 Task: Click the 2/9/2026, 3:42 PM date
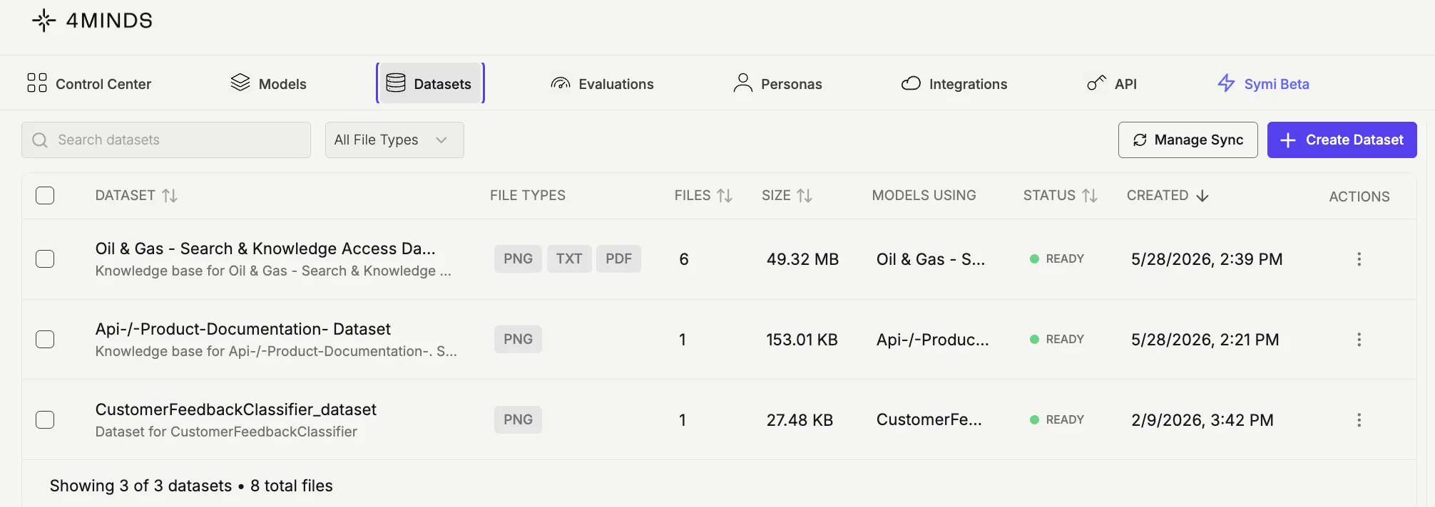[x=1202, y=420]
